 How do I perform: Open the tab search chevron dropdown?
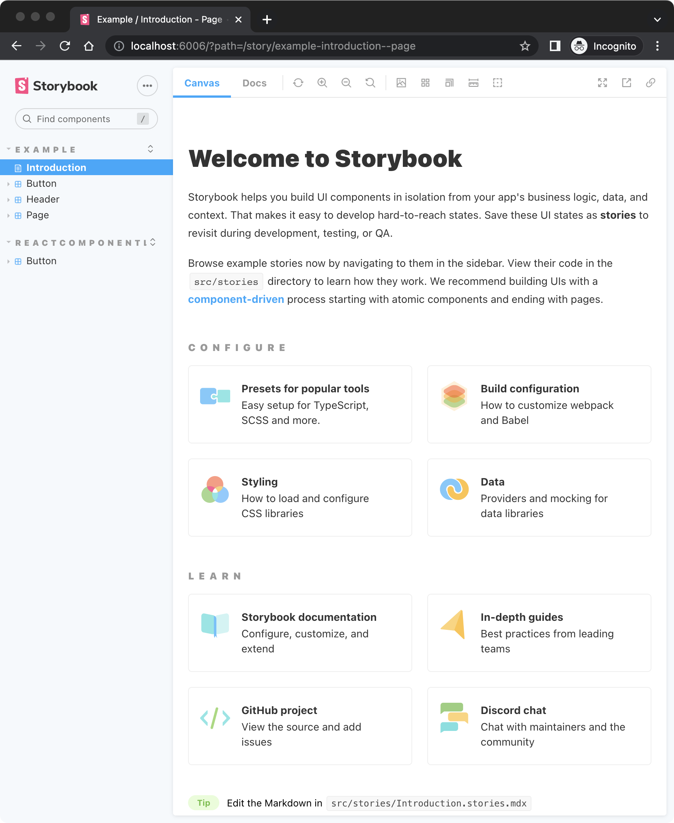657,20
